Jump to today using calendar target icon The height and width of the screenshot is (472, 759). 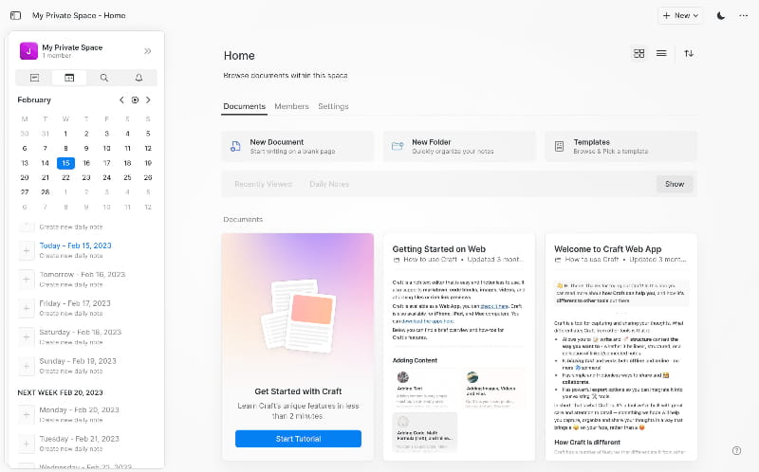point(135,100)
